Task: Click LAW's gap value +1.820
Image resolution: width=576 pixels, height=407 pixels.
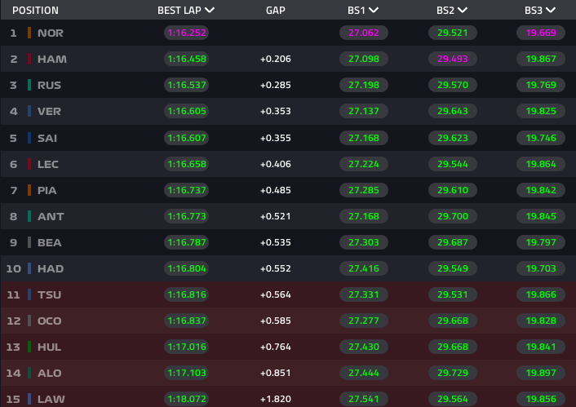Action: tap(276, 399)
